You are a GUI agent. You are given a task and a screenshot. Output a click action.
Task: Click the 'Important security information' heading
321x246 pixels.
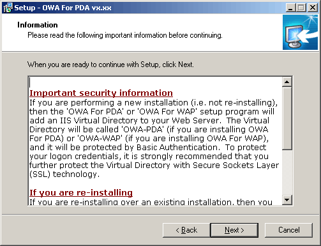pyautogui.click(x=101, y=93)
